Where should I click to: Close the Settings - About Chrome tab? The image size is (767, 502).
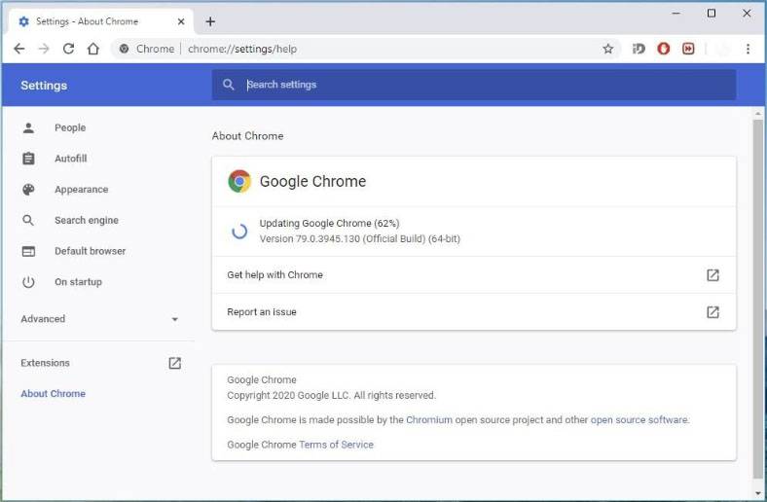tap(181, 21)
